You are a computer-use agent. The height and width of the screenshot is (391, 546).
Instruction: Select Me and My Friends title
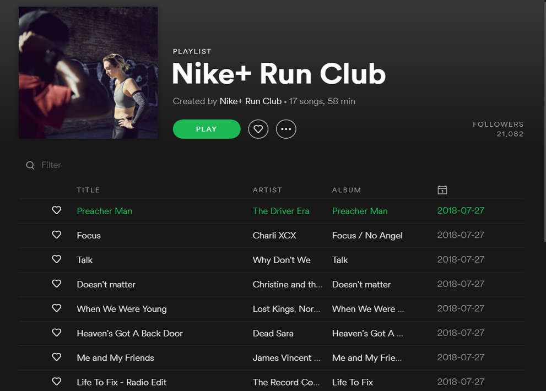[116, 358]
